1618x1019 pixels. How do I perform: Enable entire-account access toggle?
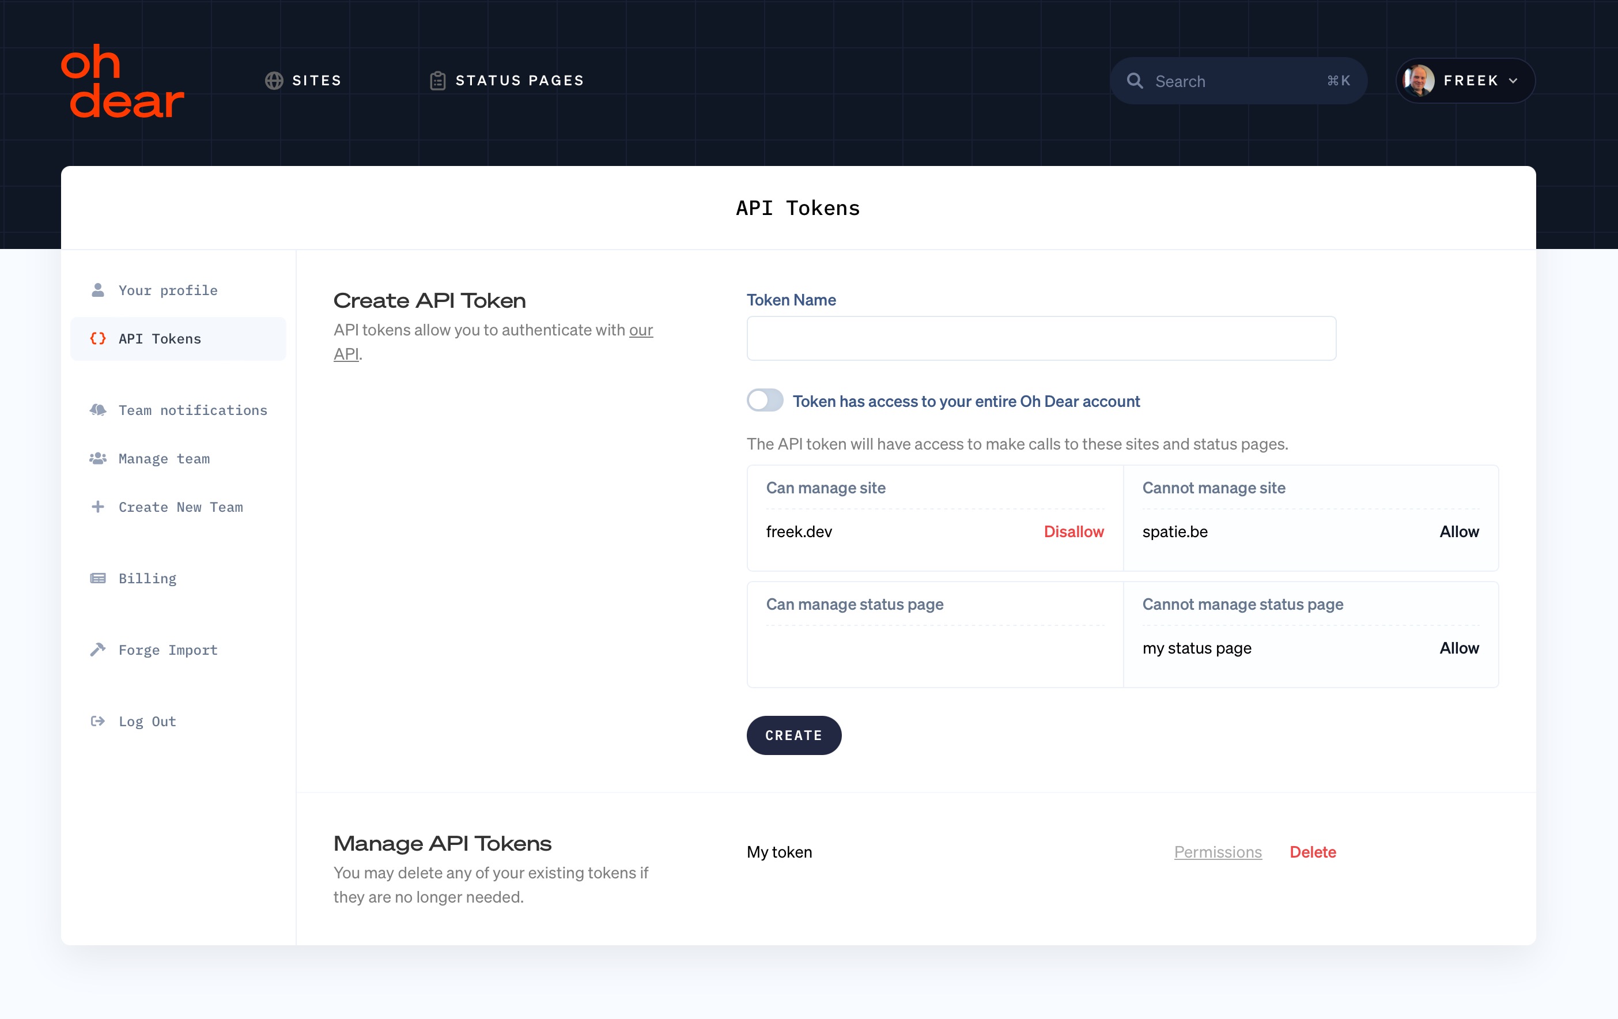[765, 400]
